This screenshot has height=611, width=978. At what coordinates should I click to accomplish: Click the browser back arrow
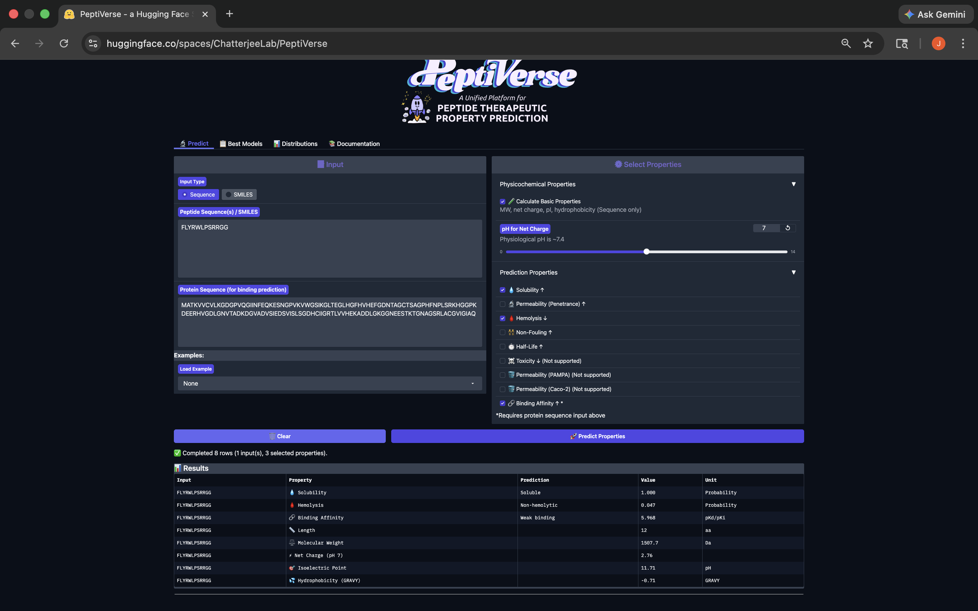[15, 44]
